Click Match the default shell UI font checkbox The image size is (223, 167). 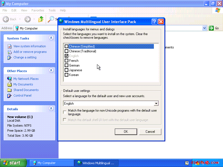[x=65, y=120]
